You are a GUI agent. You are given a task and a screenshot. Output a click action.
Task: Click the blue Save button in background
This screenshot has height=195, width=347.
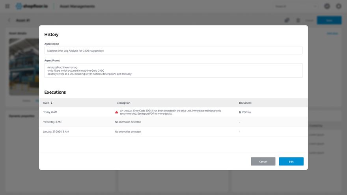click(329, 20)
